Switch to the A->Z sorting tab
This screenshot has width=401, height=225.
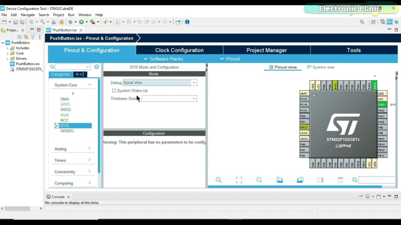(x=80, y=74)
